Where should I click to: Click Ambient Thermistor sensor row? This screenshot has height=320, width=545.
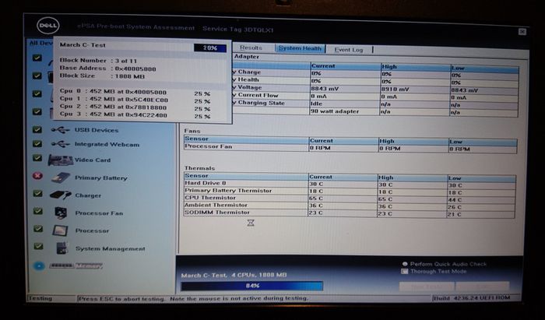click(x=350, y=206)
